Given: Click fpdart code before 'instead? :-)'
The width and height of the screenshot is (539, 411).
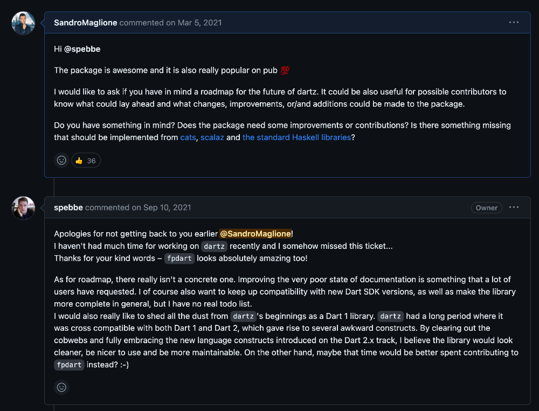Looking at the screenshot, I should [x=69, y=365].
